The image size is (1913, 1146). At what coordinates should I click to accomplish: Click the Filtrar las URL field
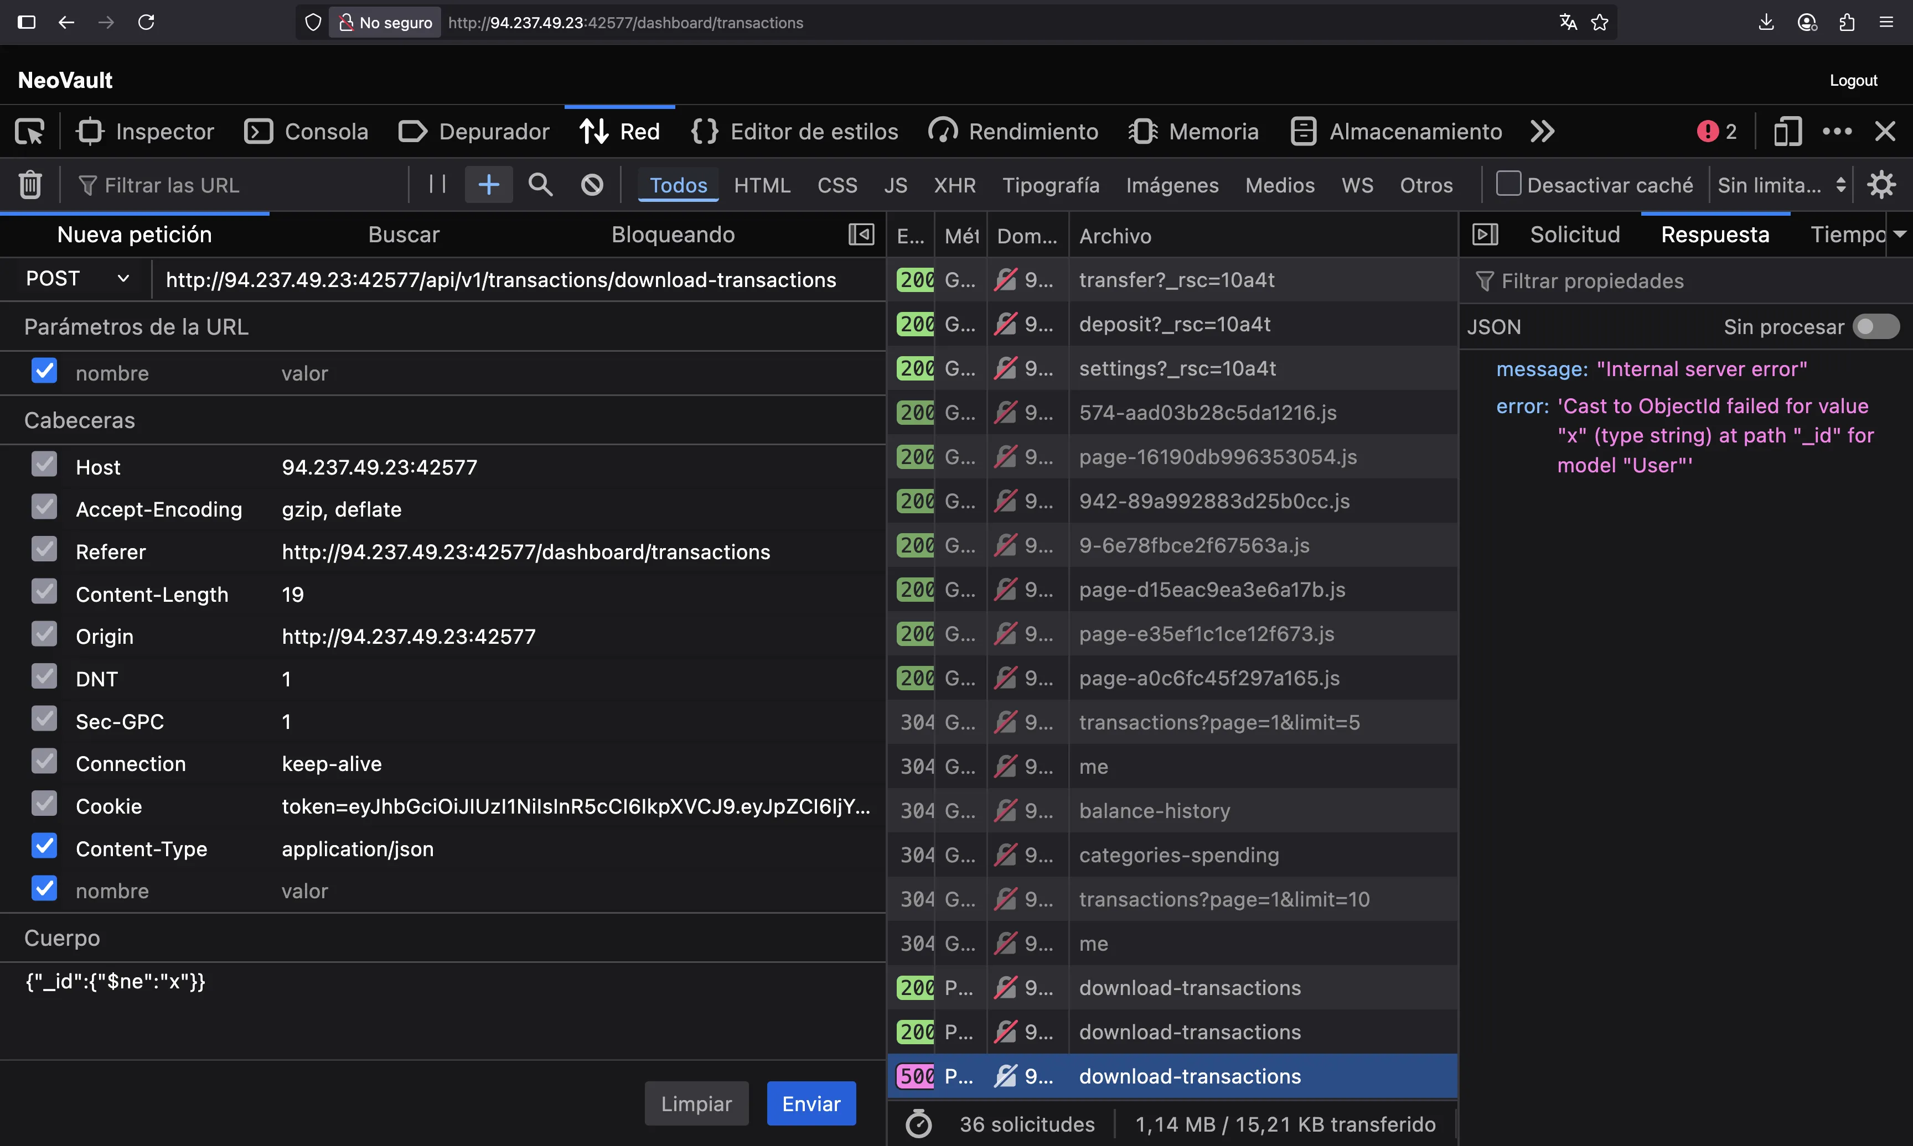click(x=240, y=185)
